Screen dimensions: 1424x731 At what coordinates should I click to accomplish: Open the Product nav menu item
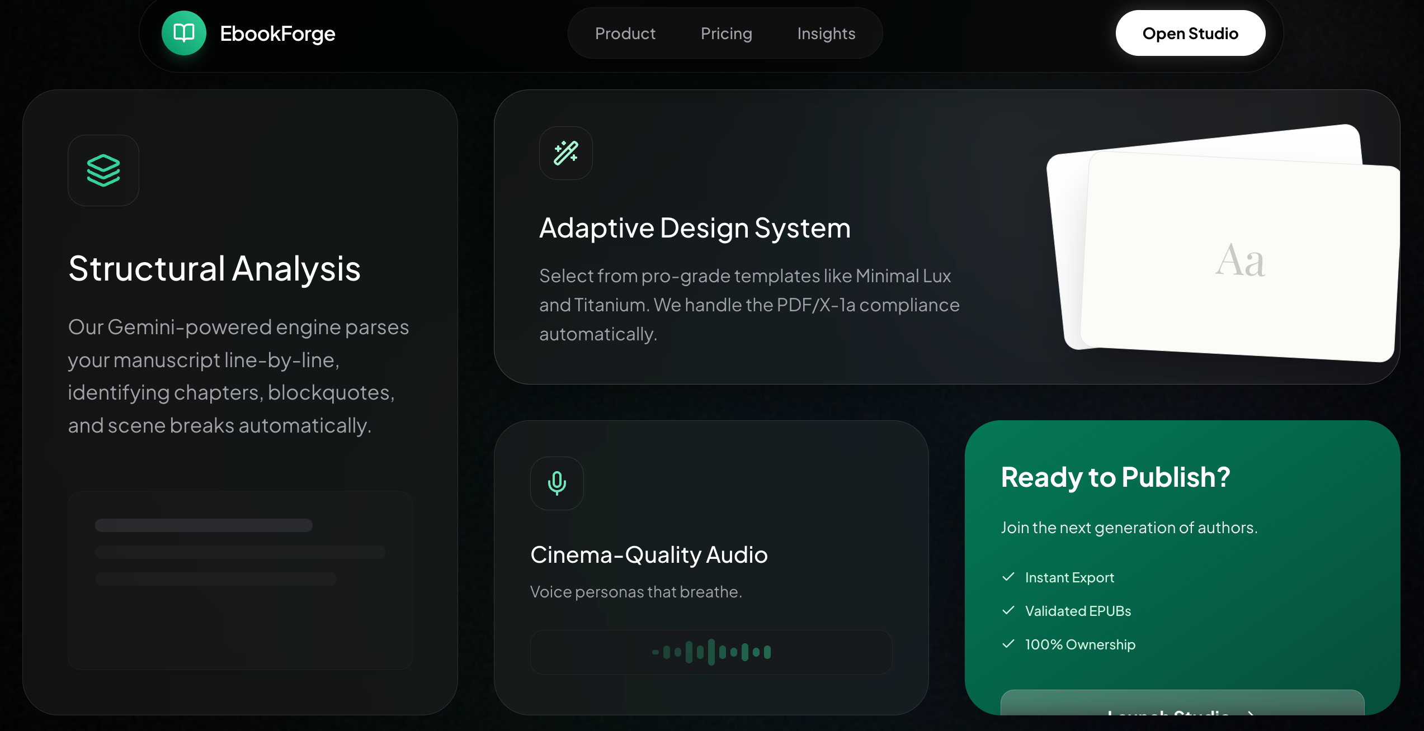pyautogui.click(x=625, y=34)
